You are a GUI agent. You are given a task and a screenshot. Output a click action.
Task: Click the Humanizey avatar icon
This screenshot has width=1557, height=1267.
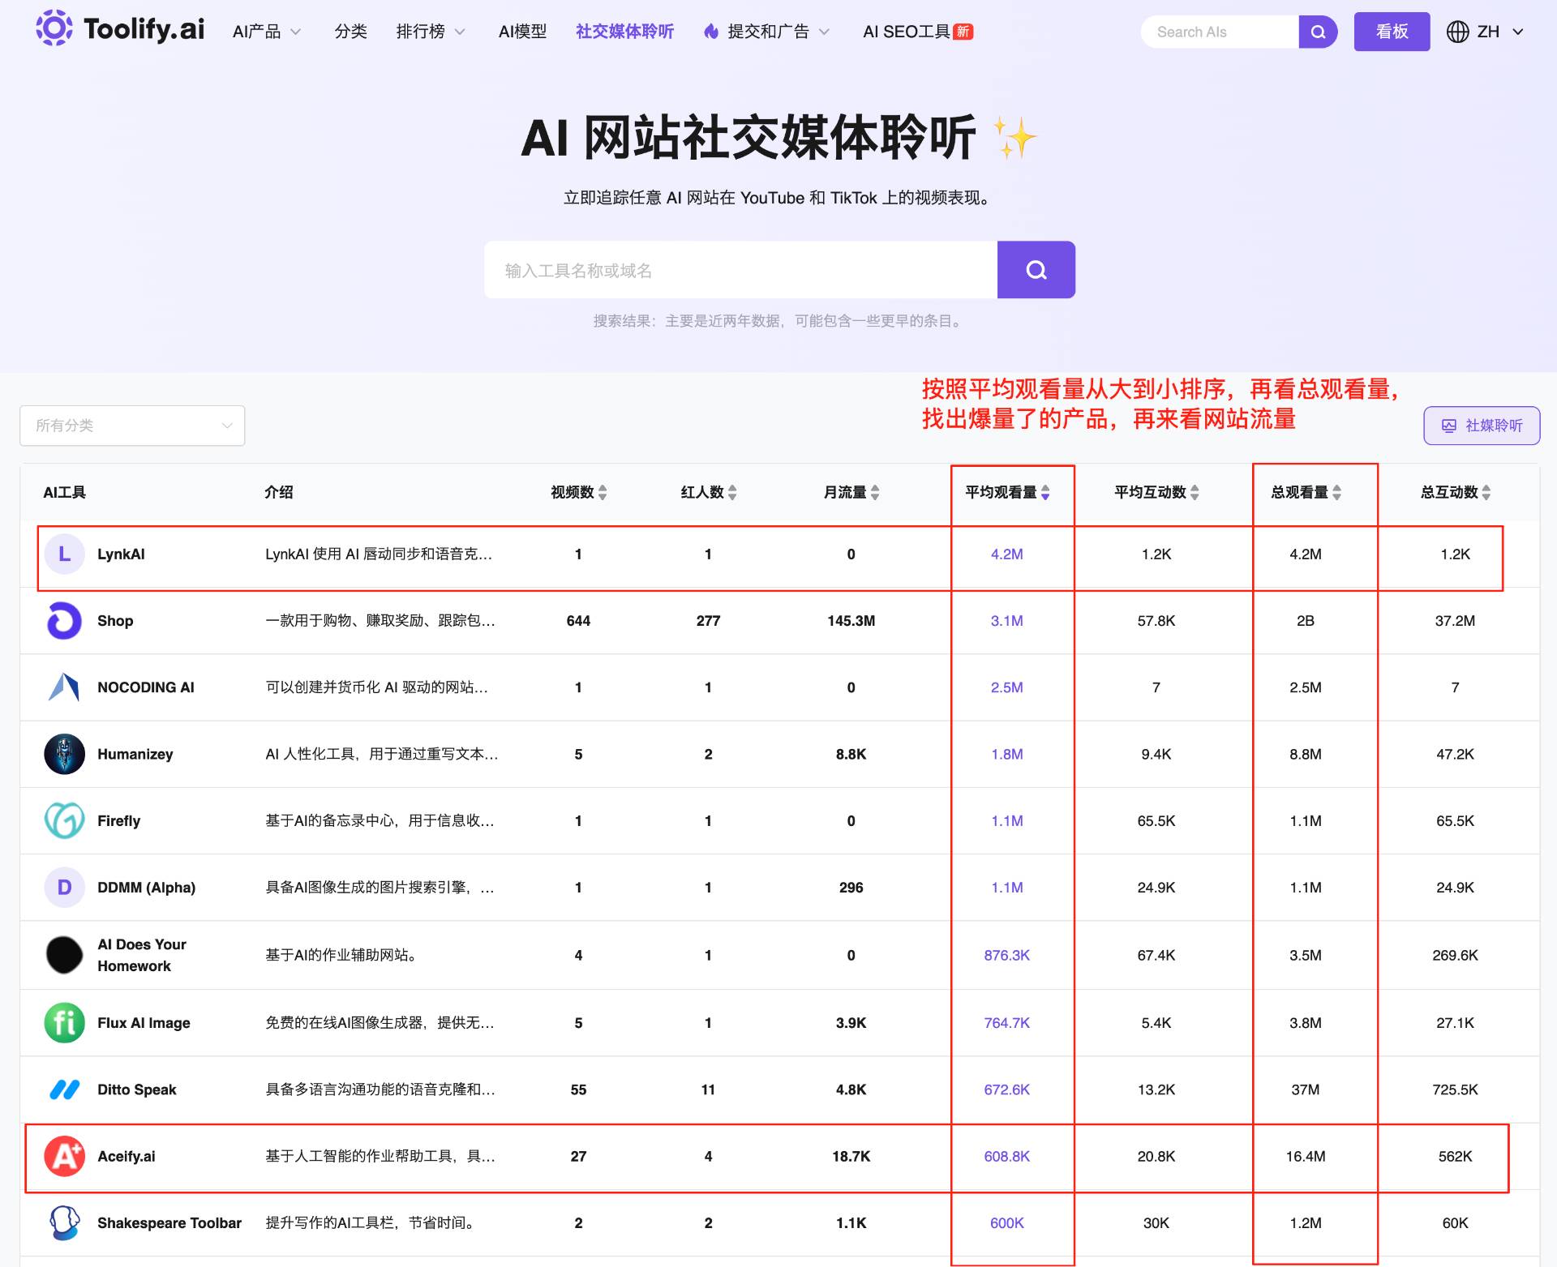pos(65,754)
